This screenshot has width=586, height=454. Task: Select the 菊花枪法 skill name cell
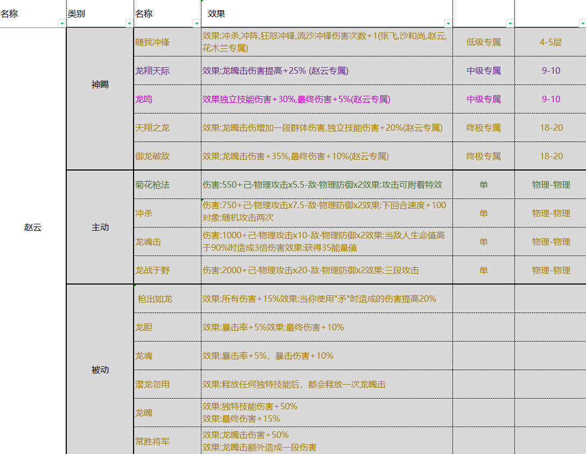pyautogui.click(x=168, y=185)
